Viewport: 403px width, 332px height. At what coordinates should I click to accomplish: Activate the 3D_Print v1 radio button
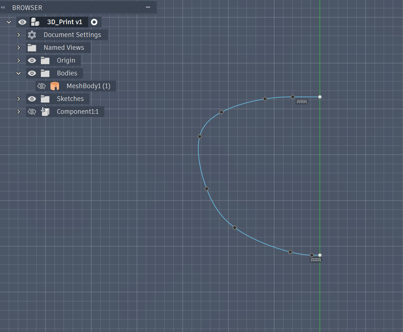coord(94,22)
